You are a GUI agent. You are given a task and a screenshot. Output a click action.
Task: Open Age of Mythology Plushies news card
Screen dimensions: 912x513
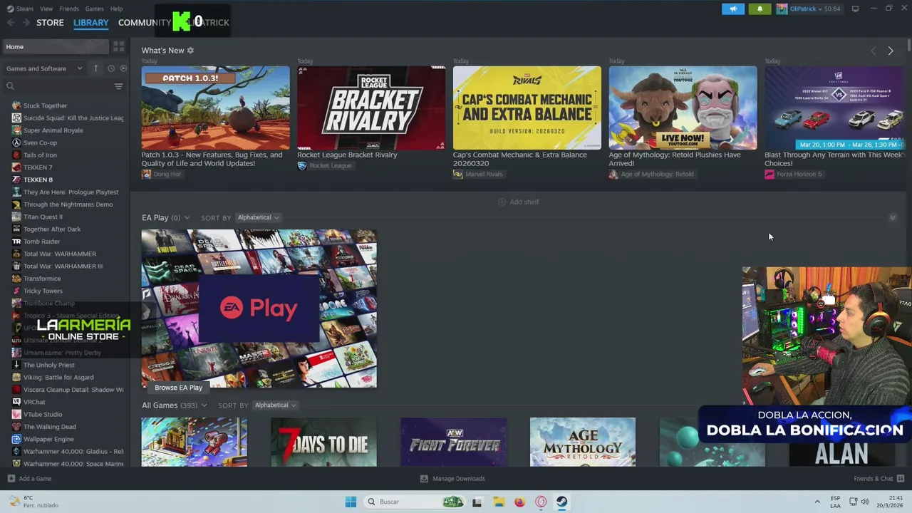(x=683, y=108)
